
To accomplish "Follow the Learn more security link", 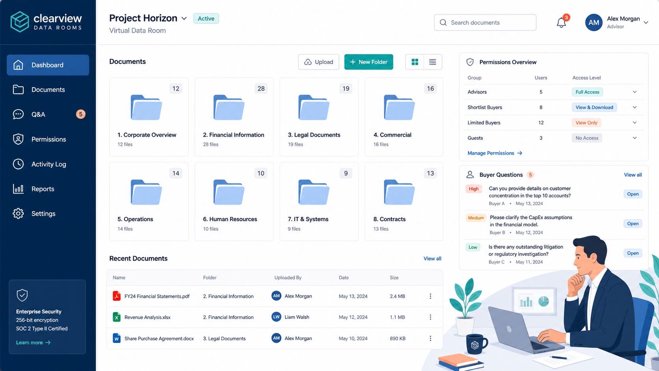I will (33, 343).
